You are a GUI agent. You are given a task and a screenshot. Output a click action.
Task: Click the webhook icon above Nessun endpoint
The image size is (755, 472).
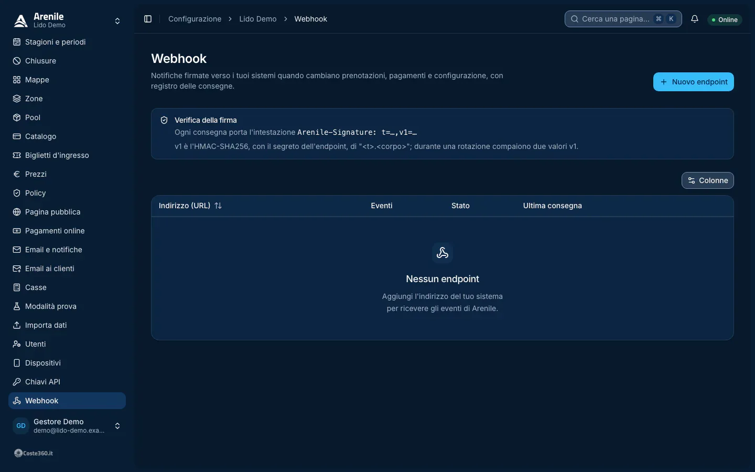pos(443,253)
